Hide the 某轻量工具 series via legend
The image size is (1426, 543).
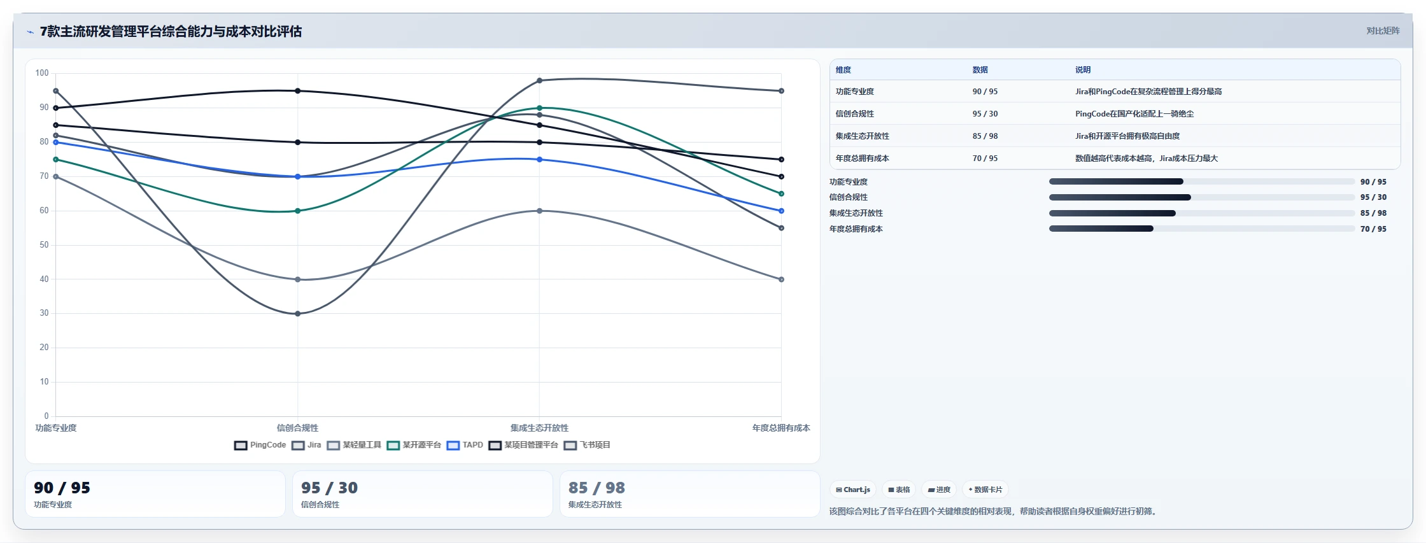tap(354, 445)
